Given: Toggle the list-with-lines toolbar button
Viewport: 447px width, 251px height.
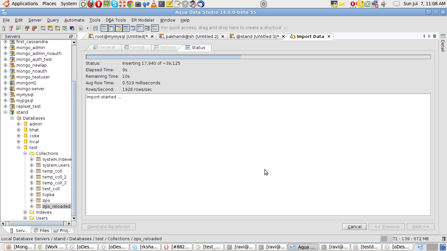Looking at the screenshot, I should coord(140,28).
